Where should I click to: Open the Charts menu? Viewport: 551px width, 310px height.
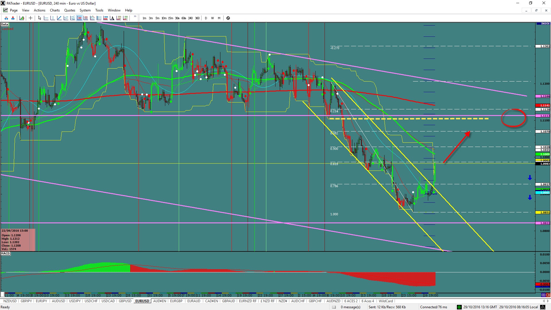click(x=55, y=10)
